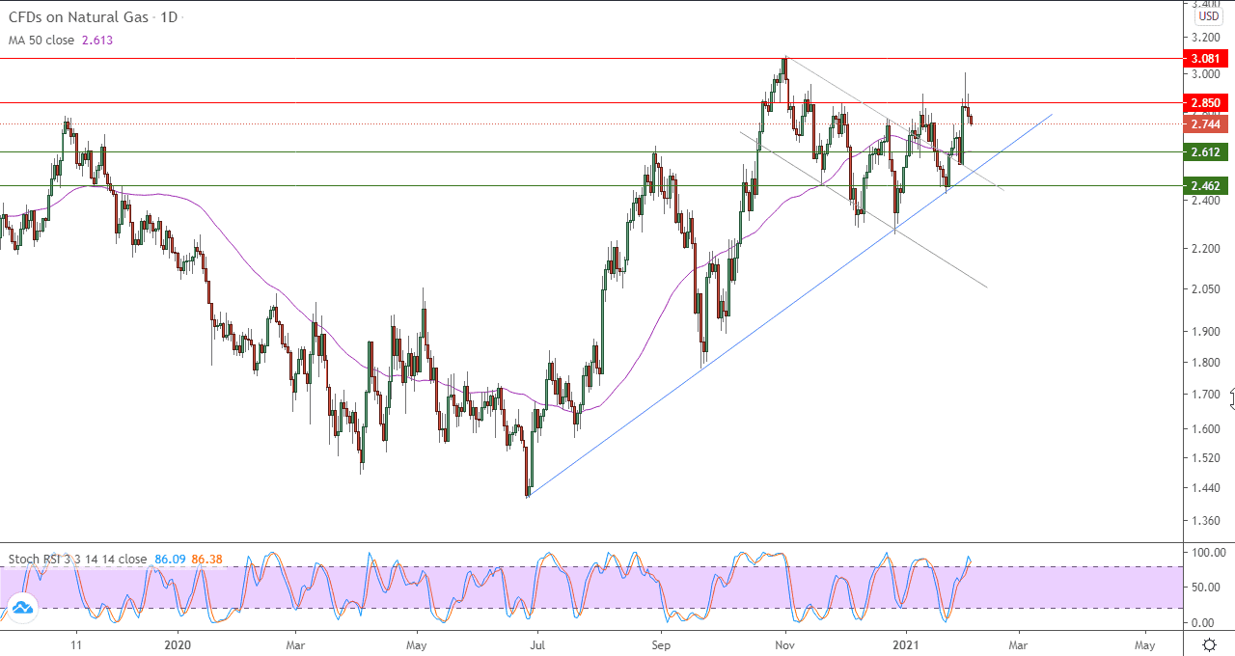Click the 3.200 price axis tick
The image size is (1235, 656).
click(1205, 38)
